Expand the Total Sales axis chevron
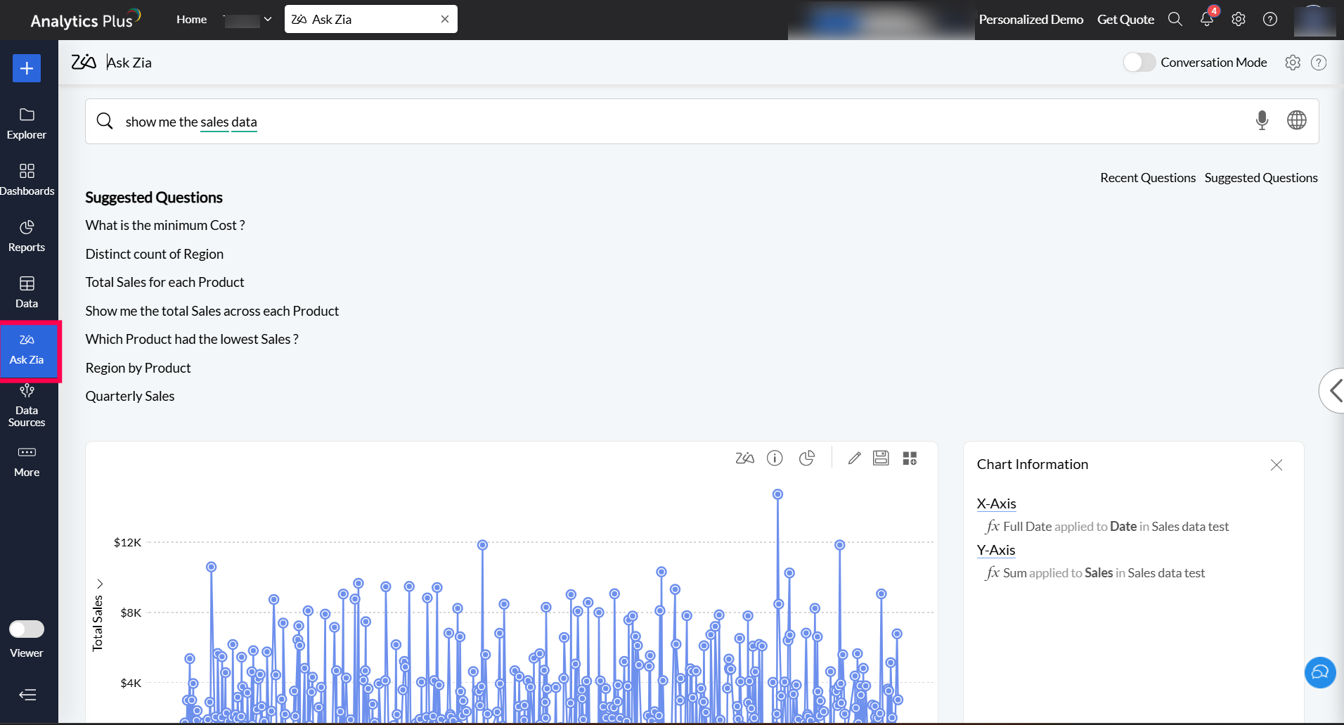The height and width of the screenshot is (725, 1344). (x=100, y=584)
